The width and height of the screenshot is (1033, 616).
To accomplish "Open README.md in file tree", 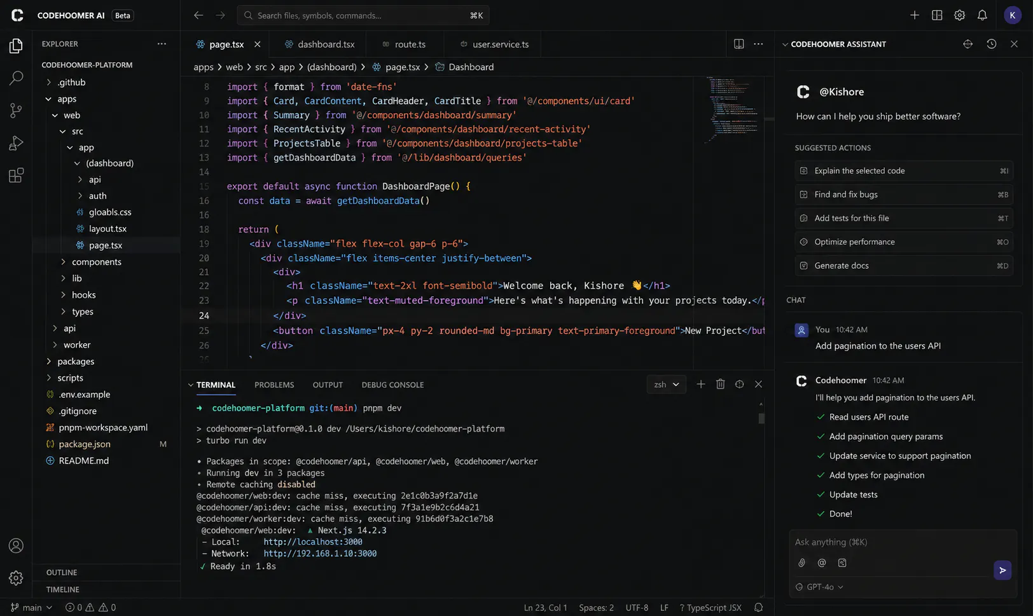I will click(x=84, y=460).
